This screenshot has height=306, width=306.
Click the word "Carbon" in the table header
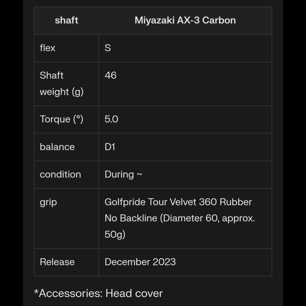point(219,20)
